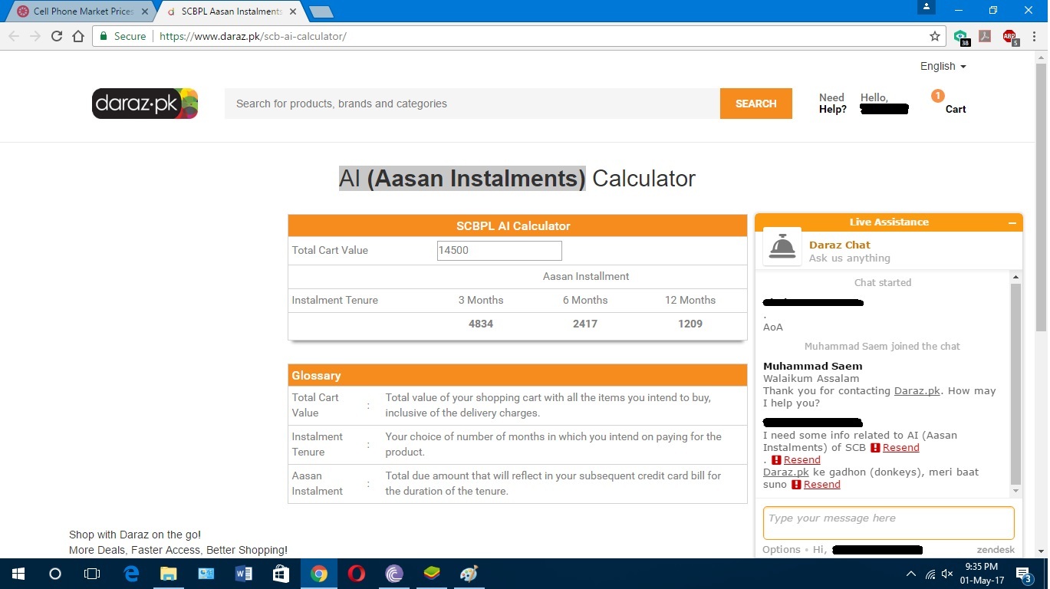Open the English language dropdown
Viewport: 1050px width, 589px height.
[943, 66]
